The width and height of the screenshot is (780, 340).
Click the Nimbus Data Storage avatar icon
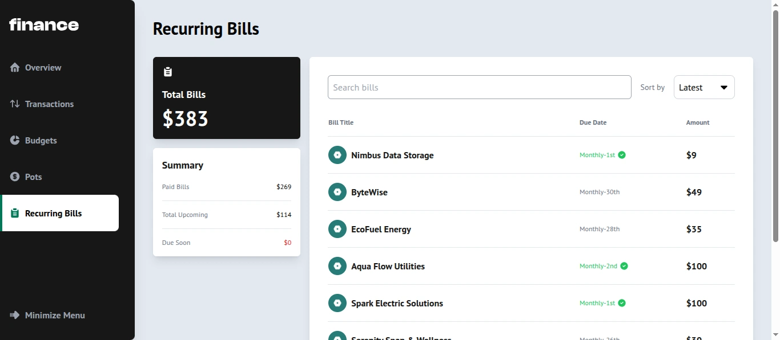[337, 155]
